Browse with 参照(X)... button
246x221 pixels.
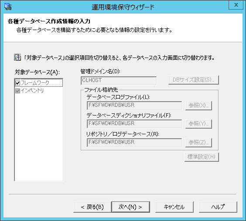[x=198, y=105]
